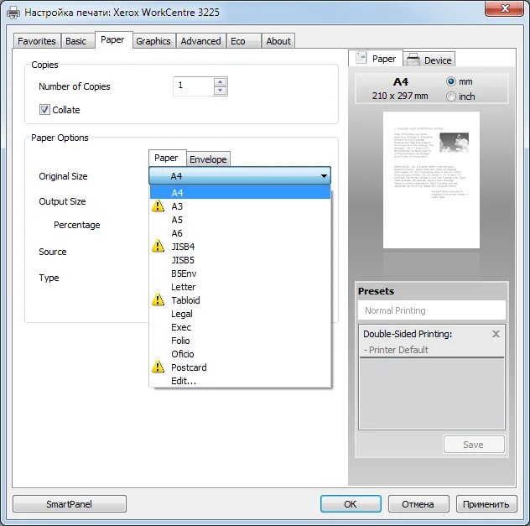Click warning icon beside JISB4 size
The height and width of the screenshot is (526, 530).
click(x=158, y=246)
